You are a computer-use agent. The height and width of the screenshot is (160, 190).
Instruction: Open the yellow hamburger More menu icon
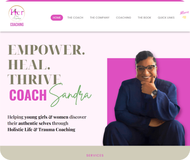184,17
